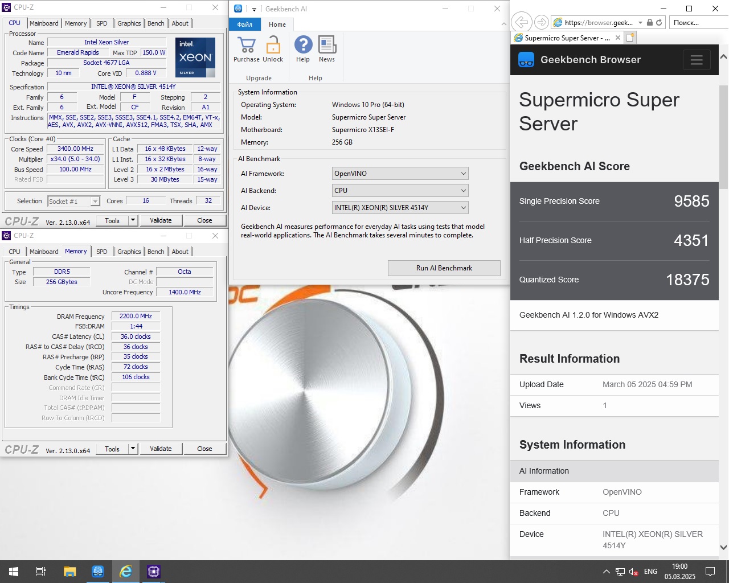Open the AI Backend dropdown
The height and width of the screenshot is (583, 729).
coord(400,191)
